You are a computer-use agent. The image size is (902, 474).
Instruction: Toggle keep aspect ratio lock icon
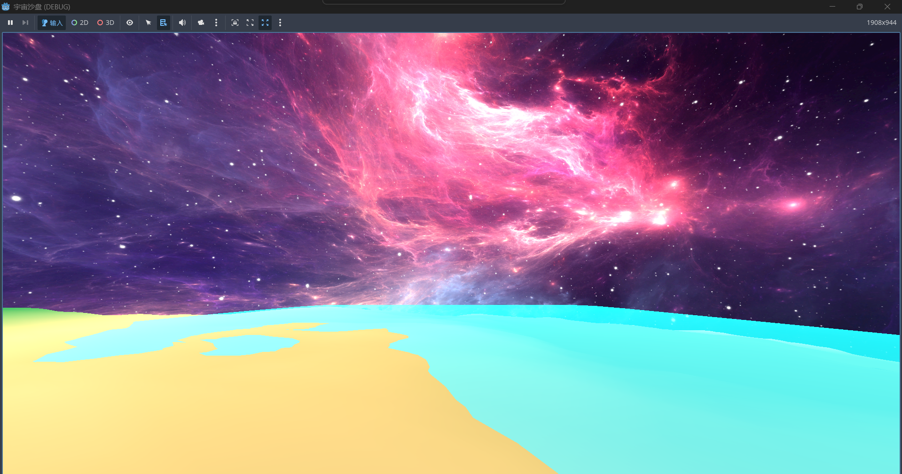[235, 23]
